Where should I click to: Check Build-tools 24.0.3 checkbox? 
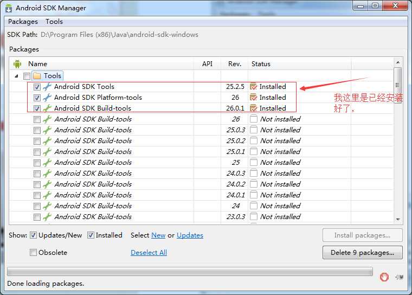click(37, 174)
